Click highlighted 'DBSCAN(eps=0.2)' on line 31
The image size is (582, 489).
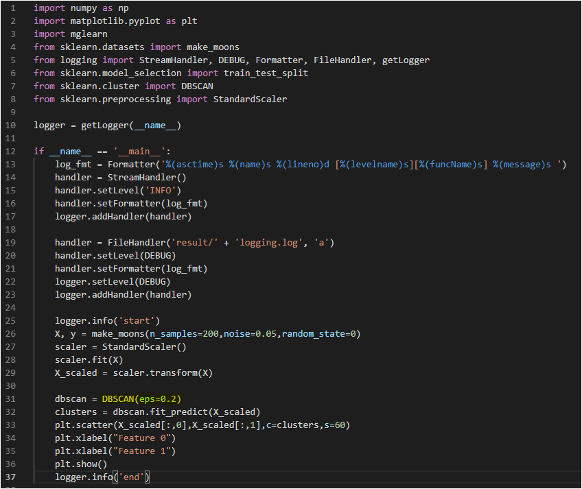pyautogui.click(x=141, y=399)
